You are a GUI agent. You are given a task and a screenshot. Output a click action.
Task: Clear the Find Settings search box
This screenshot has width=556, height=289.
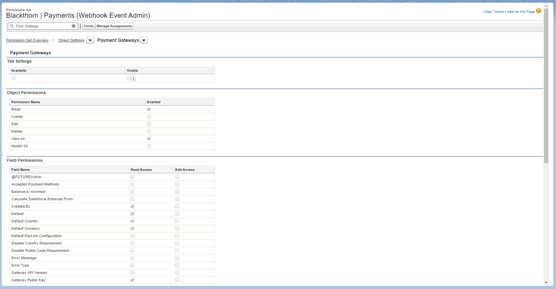[73, 26]
